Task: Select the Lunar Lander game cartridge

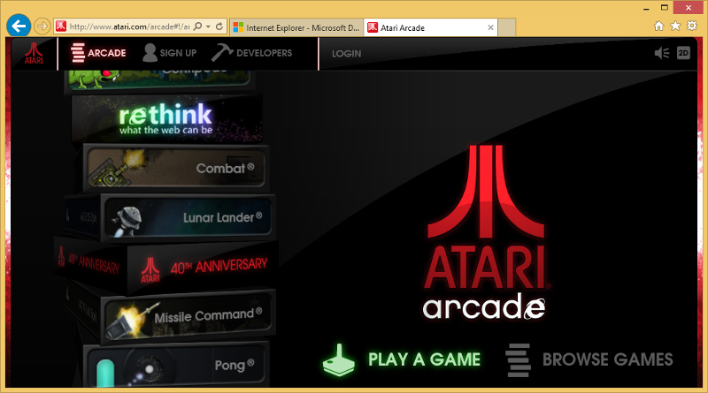Action: 187,216
